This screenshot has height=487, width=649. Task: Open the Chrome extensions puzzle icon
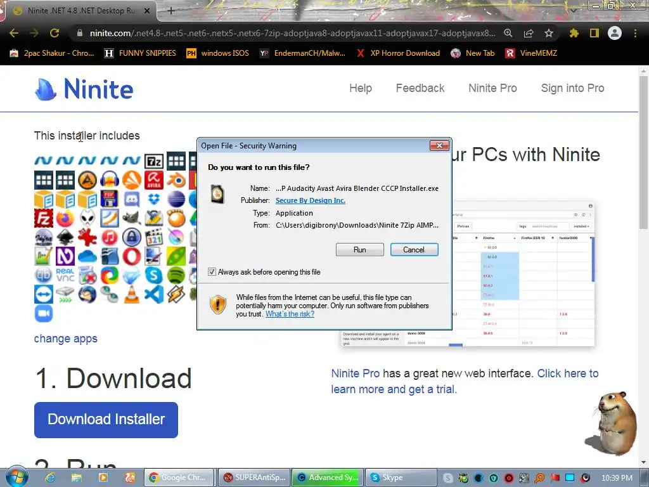574,33
